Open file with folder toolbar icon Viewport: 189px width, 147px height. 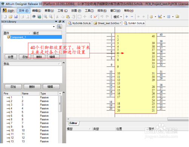(11, 17)
